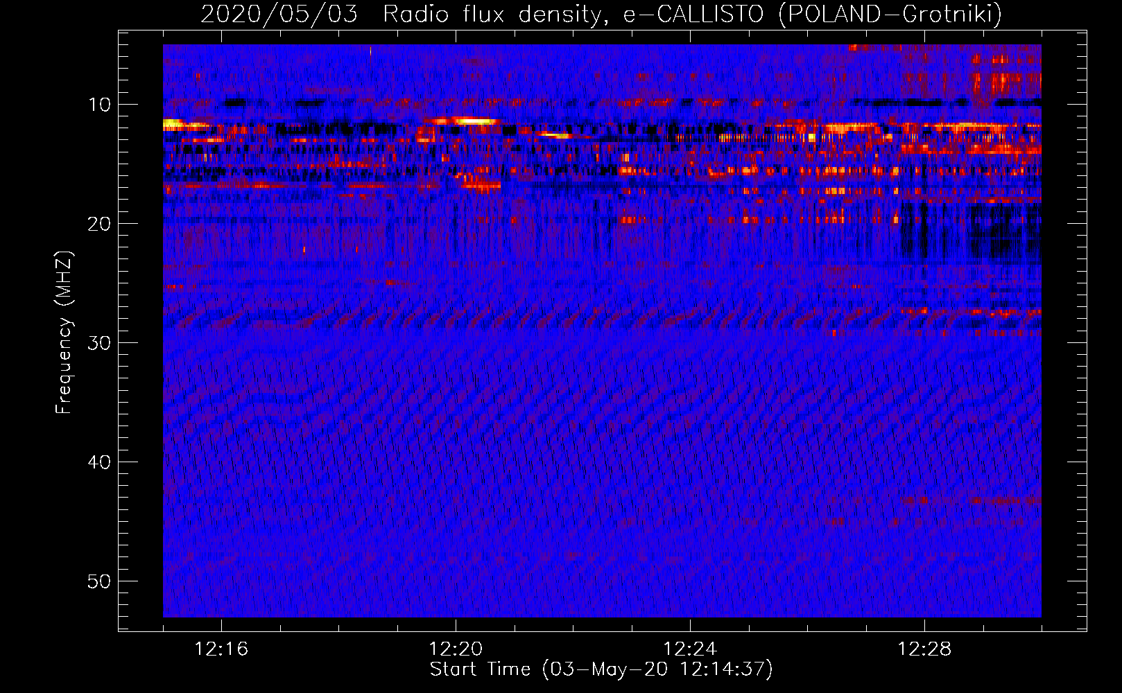
Task: Click the 40 MHz frequency tick label
Action: pyautogui.click(x=100, y=462)
